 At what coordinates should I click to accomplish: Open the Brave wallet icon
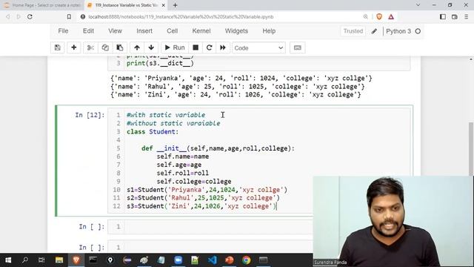[454, 16]
